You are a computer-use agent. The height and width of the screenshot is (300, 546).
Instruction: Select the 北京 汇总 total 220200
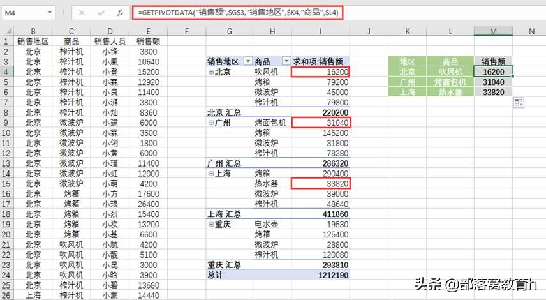(320, 112)
